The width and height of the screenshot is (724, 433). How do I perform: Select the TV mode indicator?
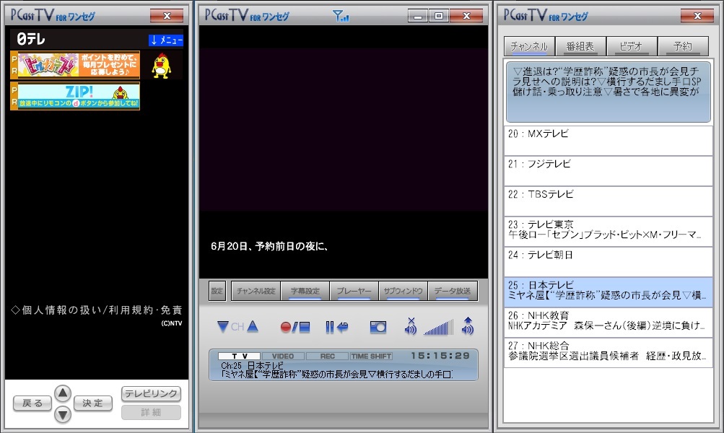(x=239, y=356)
